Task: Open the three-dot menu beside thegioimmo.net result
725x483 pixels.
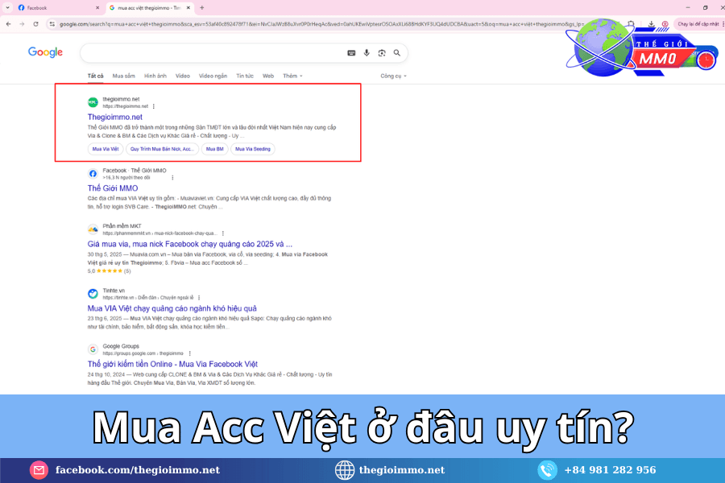Action: click(154, 106)
